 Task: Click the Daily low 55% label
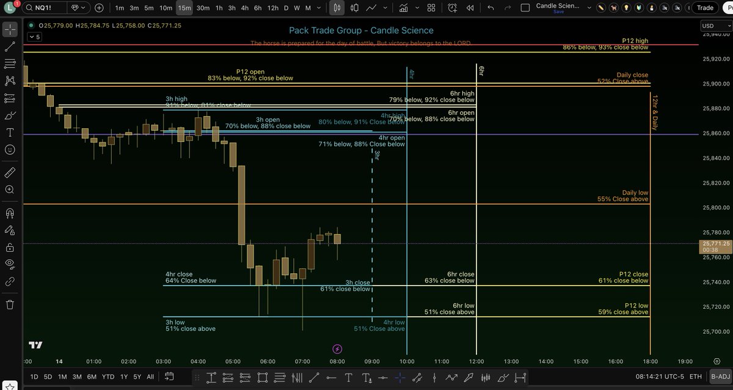pyautogui.click(x=622, y=196)
